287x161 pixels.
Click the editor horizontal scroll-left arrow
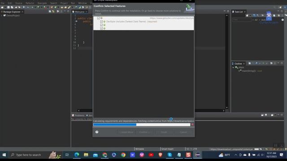(x=79, y=110)
